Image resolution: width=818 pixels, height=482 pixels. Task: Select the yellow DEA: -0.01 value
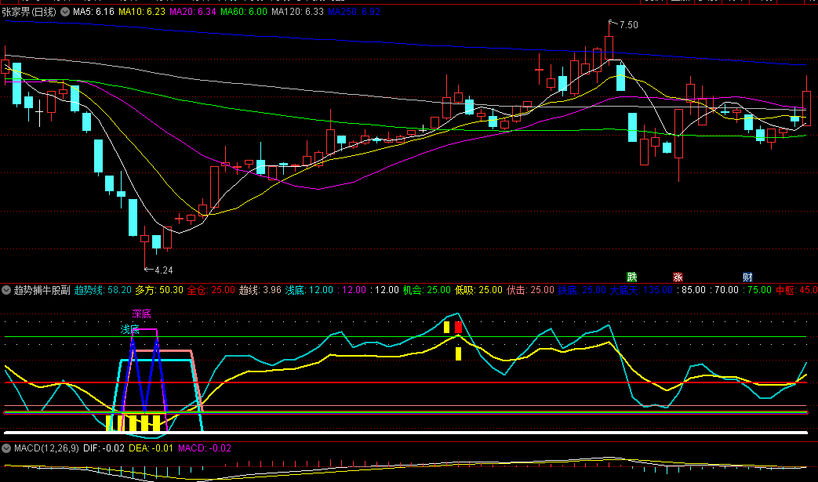coord(151,448)
